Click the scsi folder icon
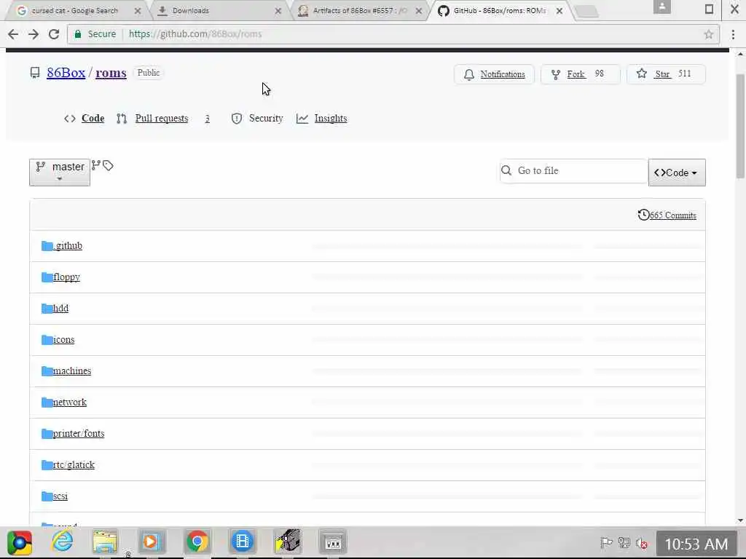 (47, 496)
